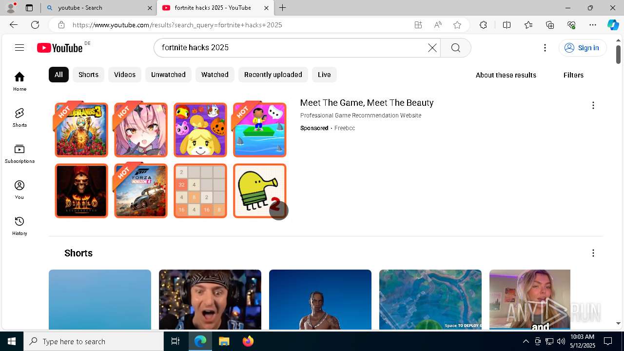624x351 pixels.
Task: Open the Windows notification center
Action: tap(608, 341)
